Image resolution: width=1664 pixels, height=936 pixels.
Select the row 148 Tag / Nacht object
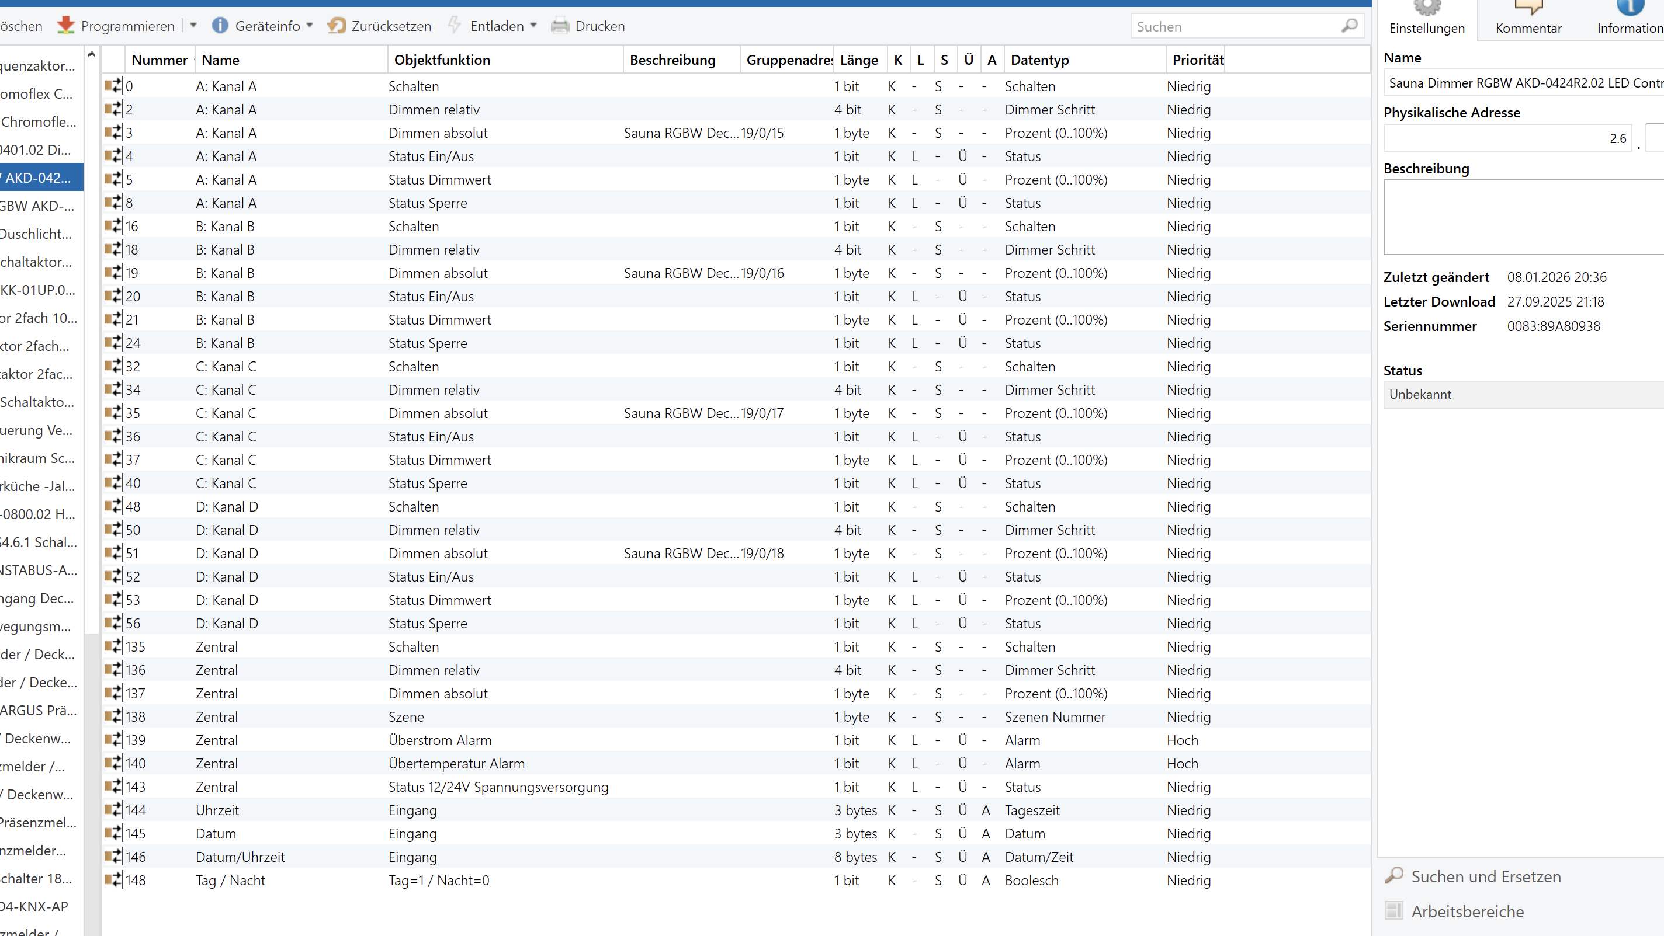pos(230,880)
